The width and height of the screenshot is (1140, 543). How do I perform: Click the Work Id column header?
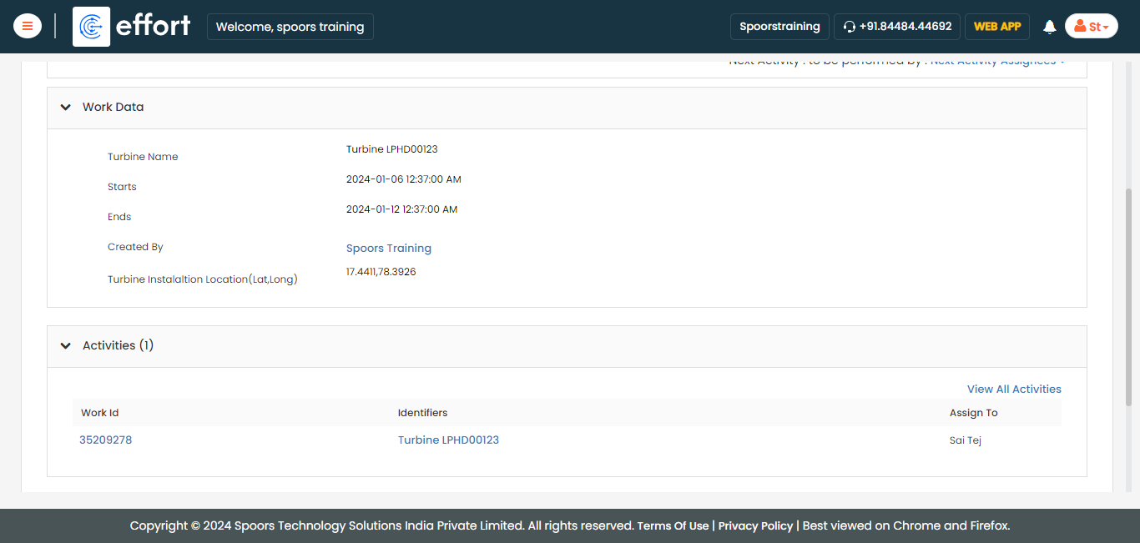coord(99,413)
